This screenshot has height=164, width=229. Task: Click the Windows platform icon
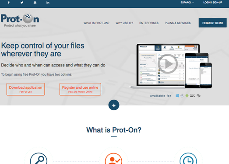pos(177,96)
